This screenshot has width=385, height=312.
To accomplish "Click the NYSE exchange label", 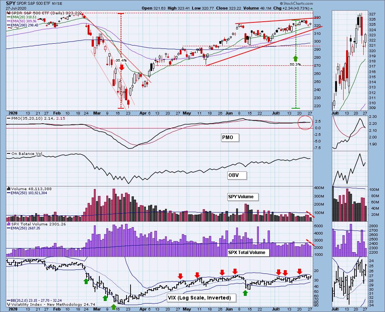I will [x=57, y=4].
